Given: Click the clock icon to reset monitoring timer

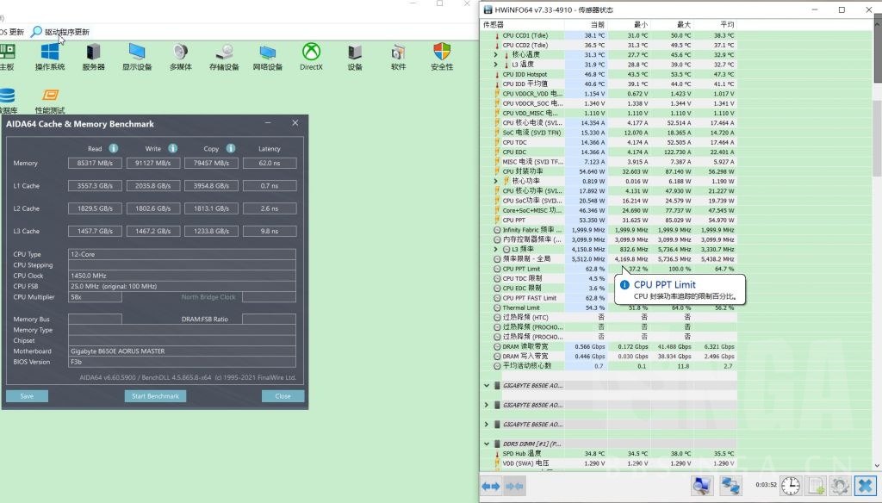Looking at the screenshot, I should (791, 485).
